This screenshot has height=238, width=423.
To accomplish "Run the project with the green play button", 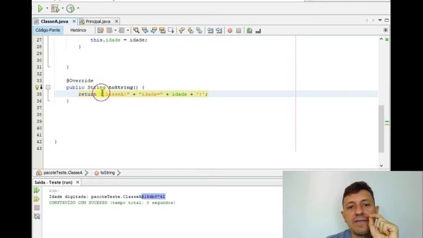I will click(40, 9).
